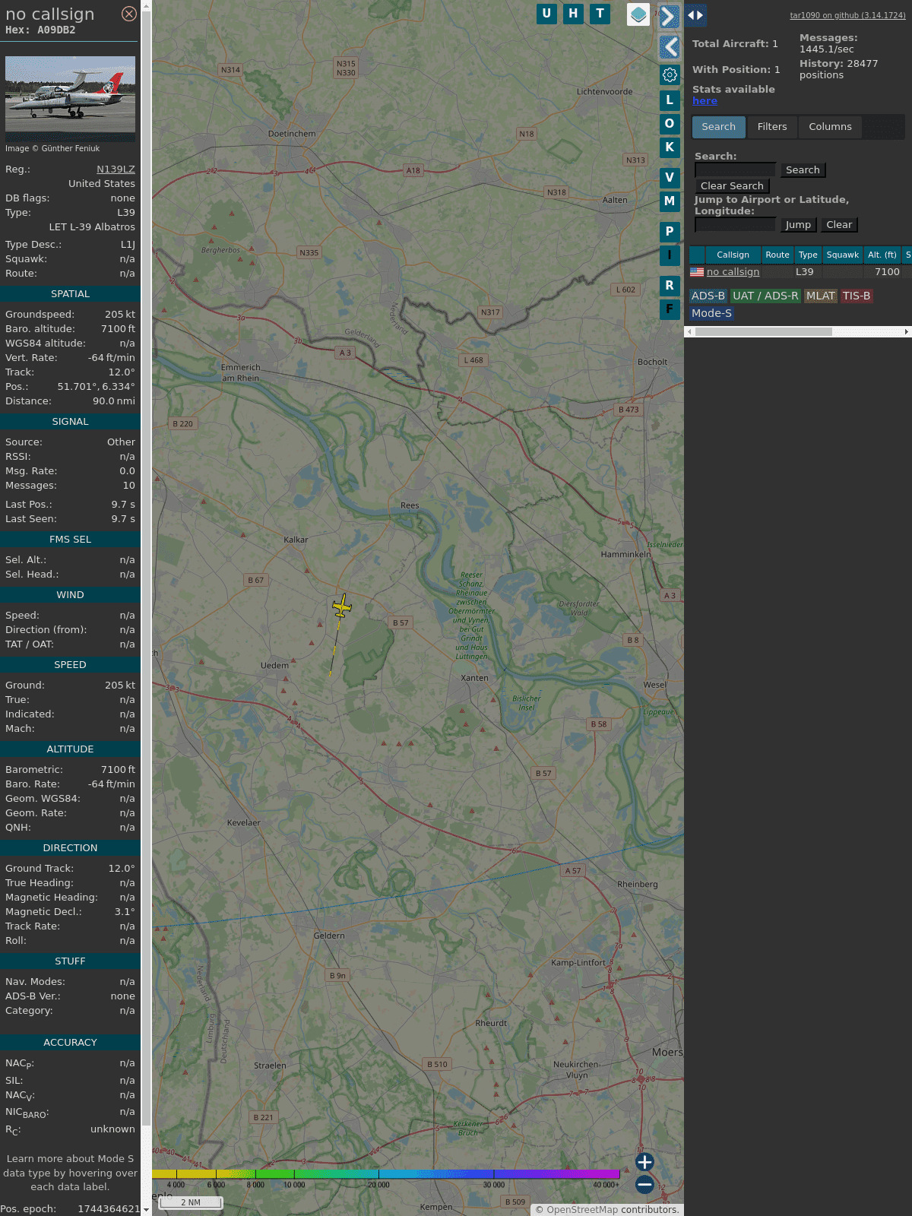Zoom out with the minus button
Screen dimensions: 912x1216
(x=644, y=1184)
